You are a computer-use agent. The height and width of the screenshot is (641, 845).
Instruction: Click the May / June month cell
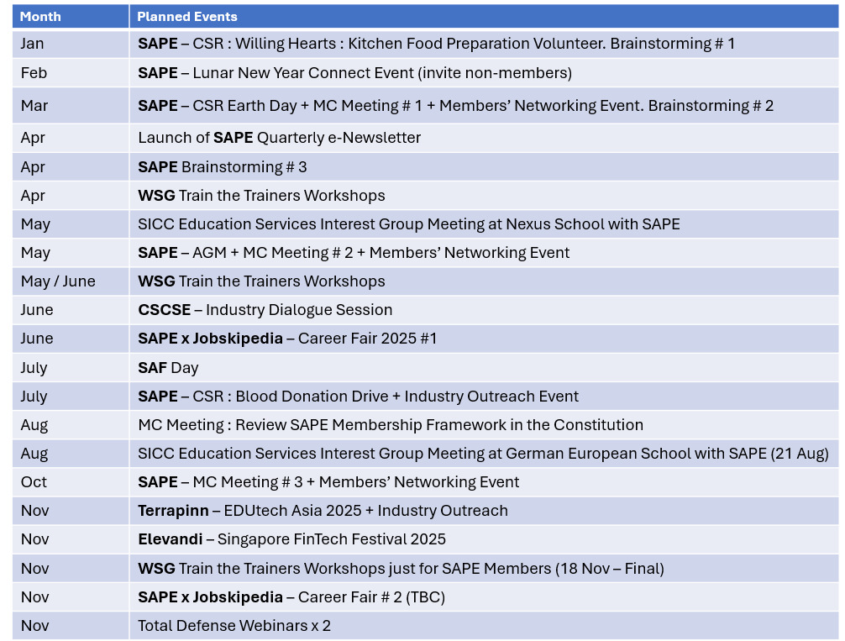[x=58, y=281]
